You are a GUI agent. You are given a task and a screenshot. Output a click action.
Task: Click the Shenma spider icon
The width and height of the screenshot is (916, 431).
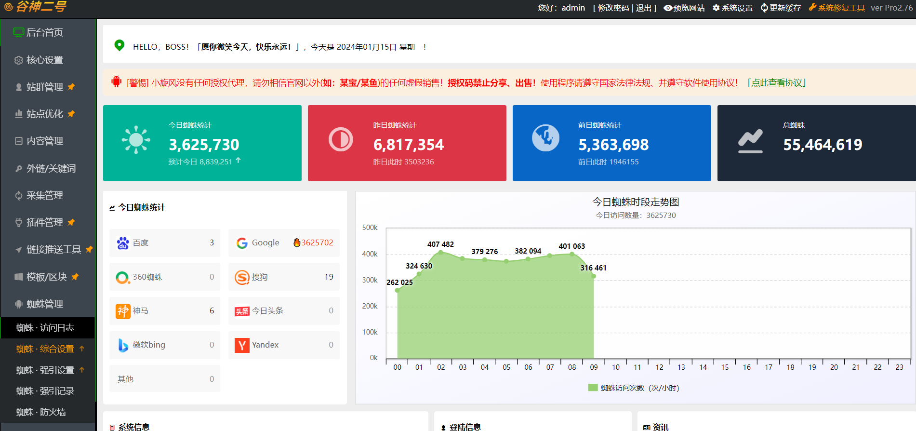123,311
